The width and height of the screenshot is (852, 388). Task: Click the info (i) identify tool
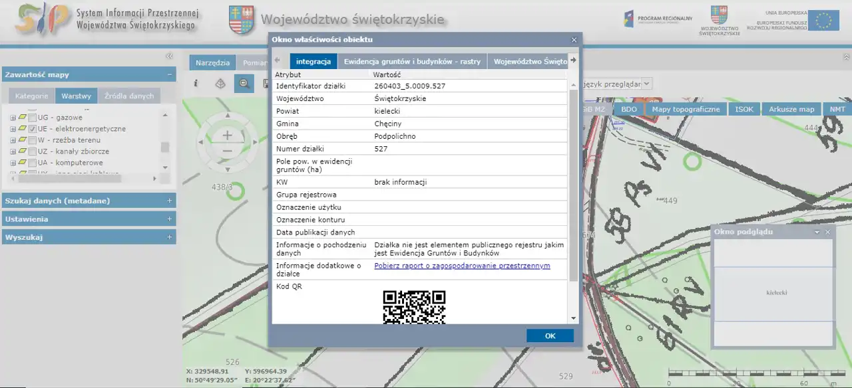pyautogui.click(x=196, y=84)
